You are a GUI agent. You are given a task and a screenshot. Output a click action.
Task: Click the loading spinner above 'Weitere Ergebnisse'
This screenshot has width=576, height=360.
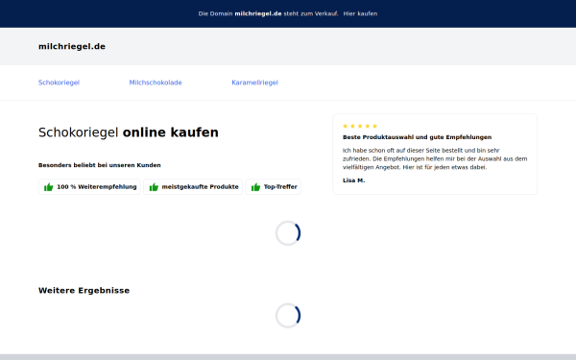click(288, 233)
